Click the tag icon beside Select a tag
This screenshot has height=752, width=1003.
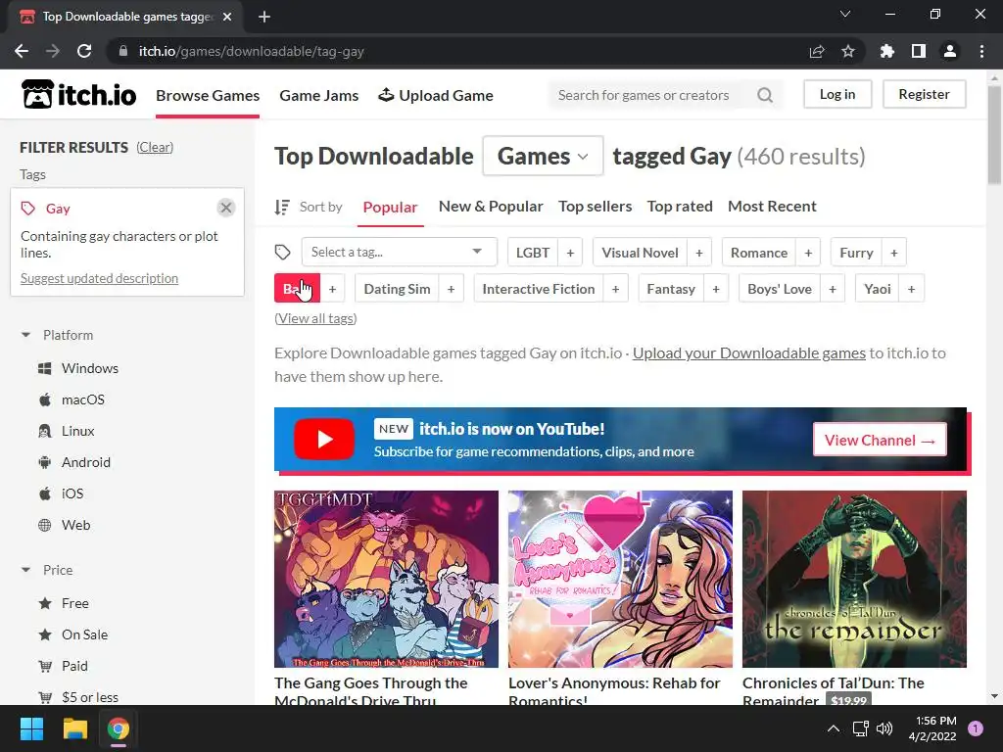point(283,253)
